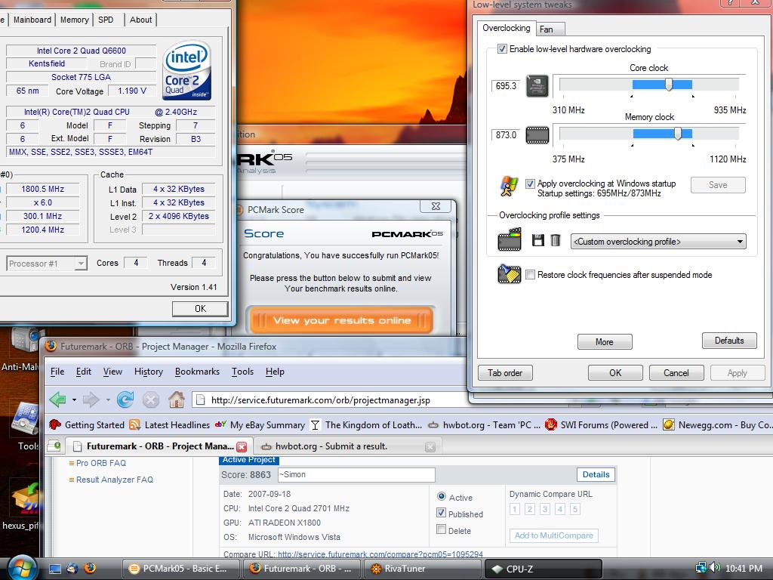Close the Futuremark ORB Firefox tab
This screenshot has width=773, height=580.
242,447
